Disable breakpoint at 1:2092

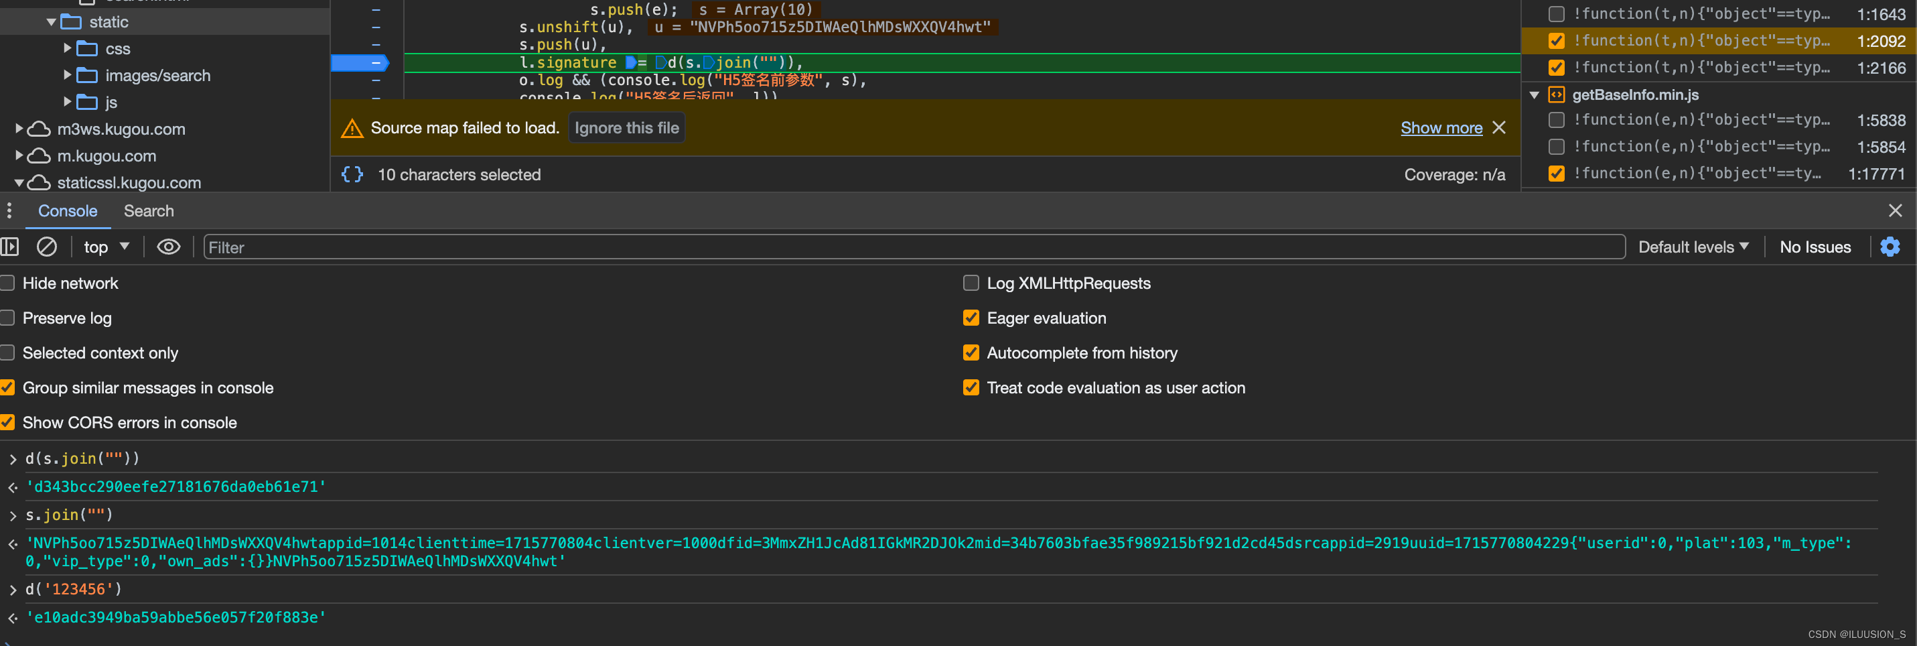pos(1556,41)
